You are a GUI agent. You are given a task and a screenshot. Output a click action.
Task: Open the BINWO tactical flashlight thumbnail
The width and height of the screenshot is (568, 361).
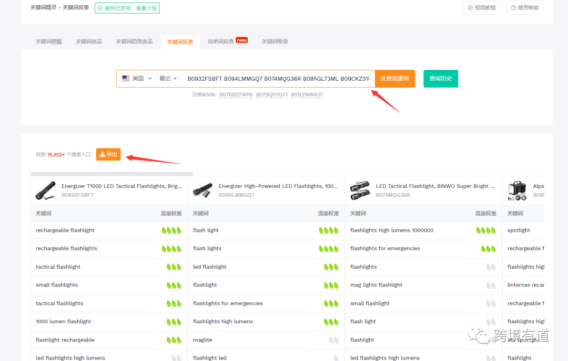pos(360,190)
